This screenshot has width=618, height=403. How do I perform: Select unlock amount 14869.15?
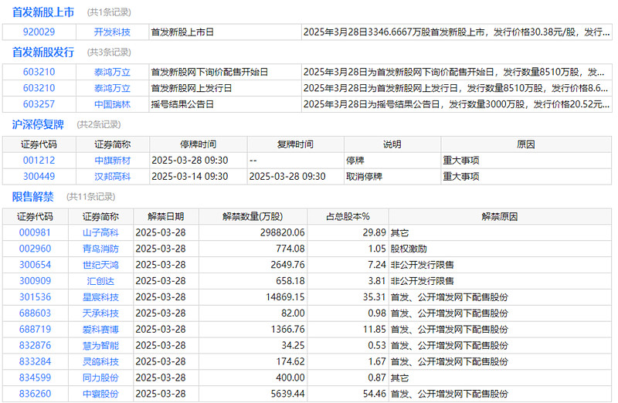coord(285,297)
